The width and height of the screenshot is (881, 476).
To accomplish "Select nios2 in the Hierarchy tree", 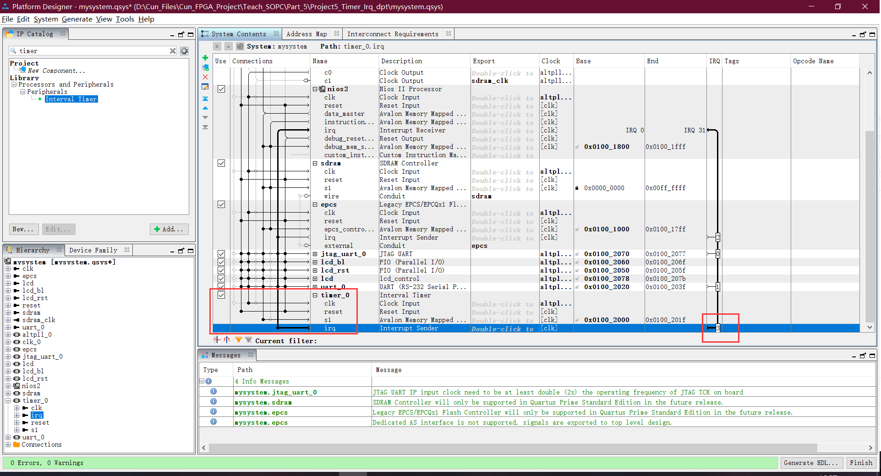I will 31,386.
